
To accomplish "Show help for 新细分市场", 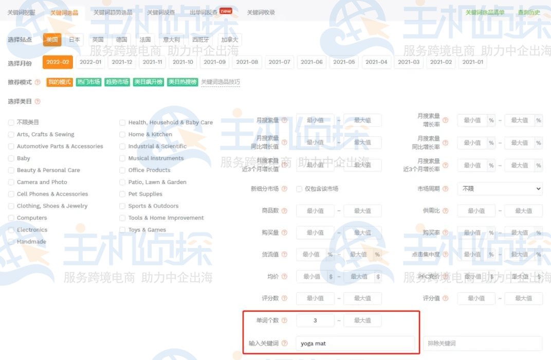I will [x=285, y=189].
